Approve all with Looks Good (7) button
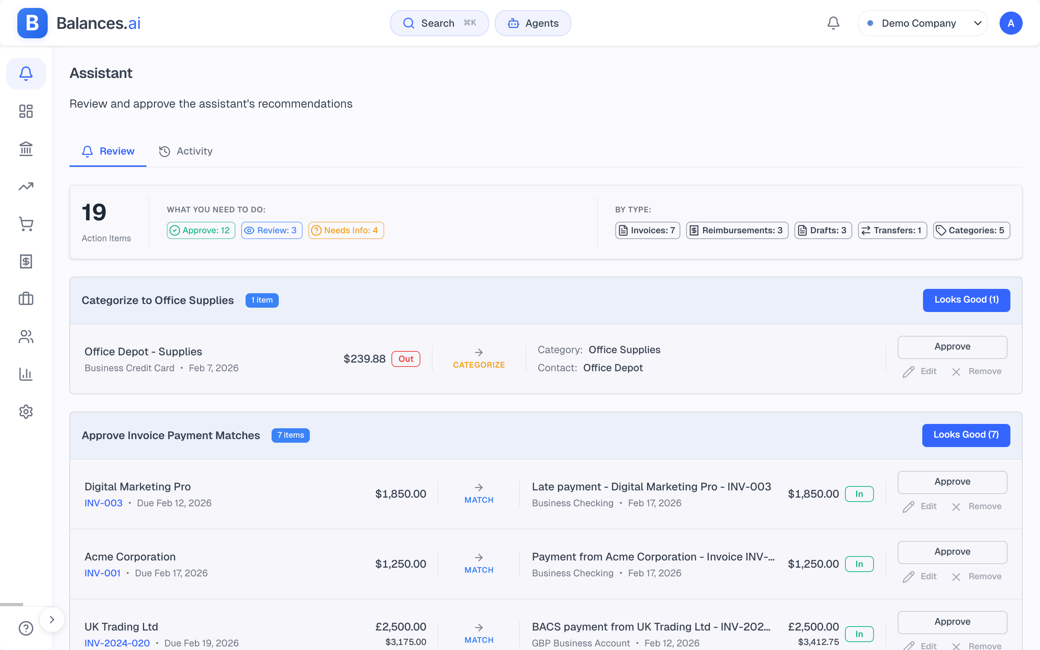 pos(966,435)
